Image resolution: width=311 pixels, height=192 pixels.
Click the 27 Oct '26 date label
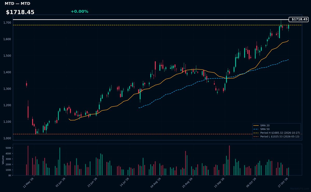(x=284, y=182)
